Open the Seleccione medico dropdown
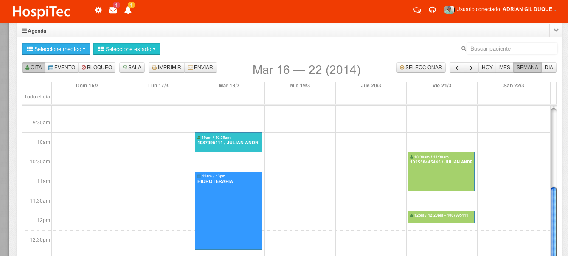The width and height of the screenshot is (568, 256). (56, 49)
